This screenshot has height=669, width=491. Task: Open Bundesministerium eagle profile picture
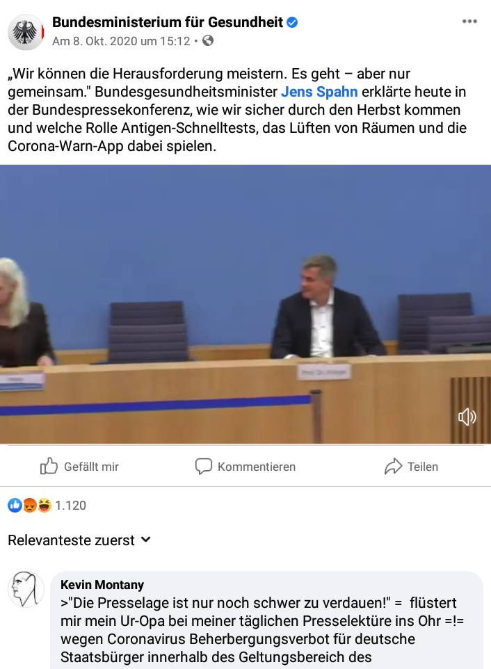[x=26, y=31]
